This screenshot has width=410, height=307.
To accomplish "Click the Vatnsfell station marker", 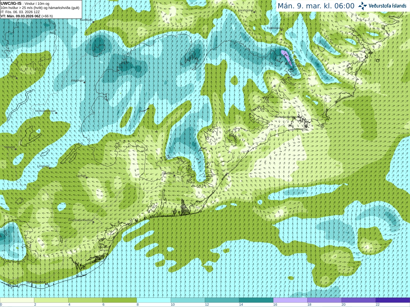I will point(15,149).
